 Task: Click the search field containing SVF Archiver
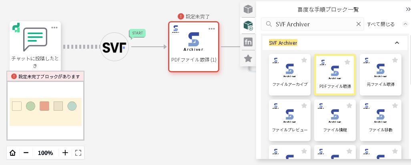point(312,24)
